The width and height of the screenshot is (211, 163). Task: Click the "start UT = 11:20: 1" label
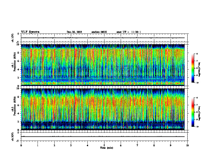(129, 32)
